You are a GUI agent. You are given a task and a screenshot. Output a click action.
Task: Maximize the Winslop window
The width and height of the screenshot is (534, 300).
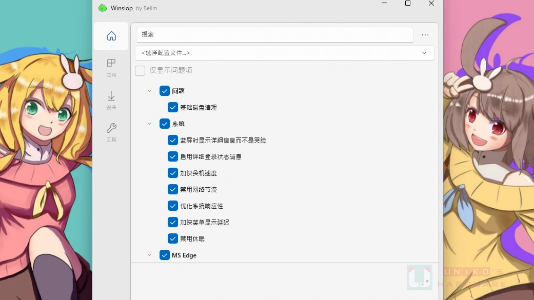(408, 3)
